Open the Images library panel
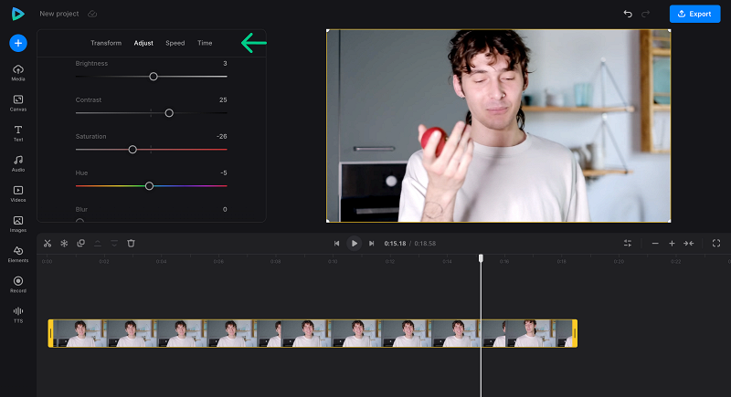Screen dimensions: 731x397 click(x=18, y=225)
